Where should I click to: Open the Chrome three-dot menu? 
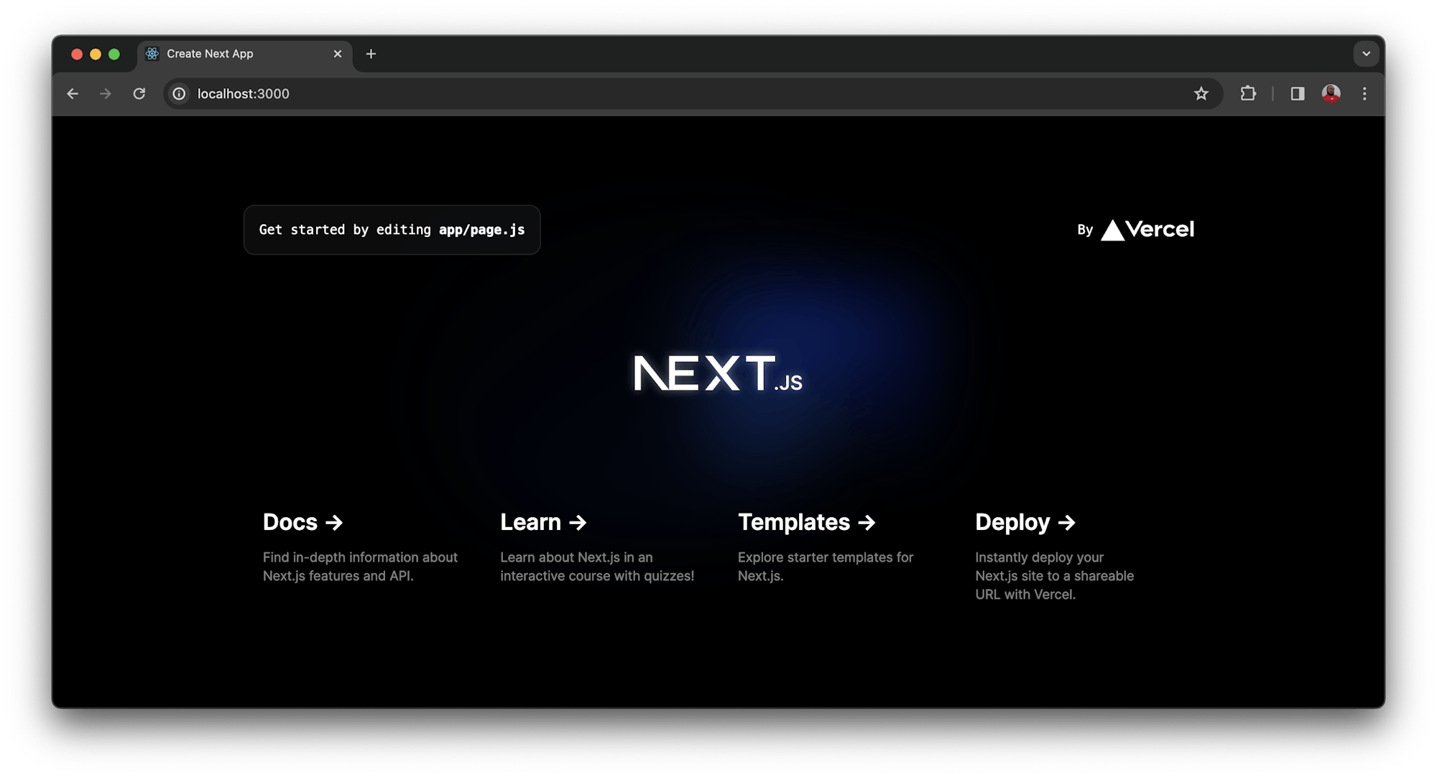[x=1364, y=93]
